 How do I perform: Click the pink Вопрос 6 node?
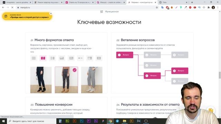180,71
